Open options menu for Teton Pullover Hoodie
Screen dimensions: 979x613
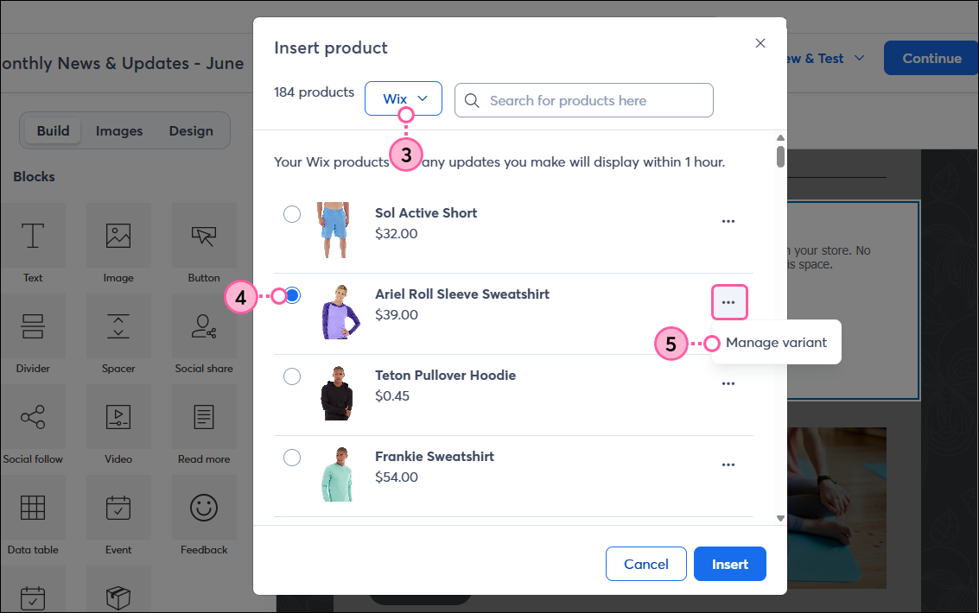(728, 383)
